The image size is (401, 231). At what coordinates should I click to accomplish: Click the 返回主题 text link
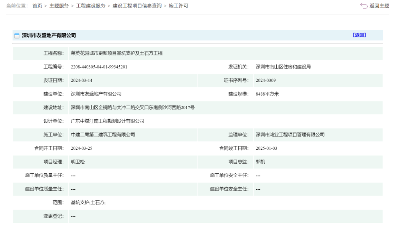click(379, 6)
